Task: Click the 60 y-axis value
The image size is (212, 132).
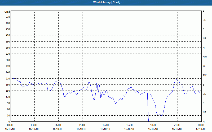Action: tap(8, 109)
